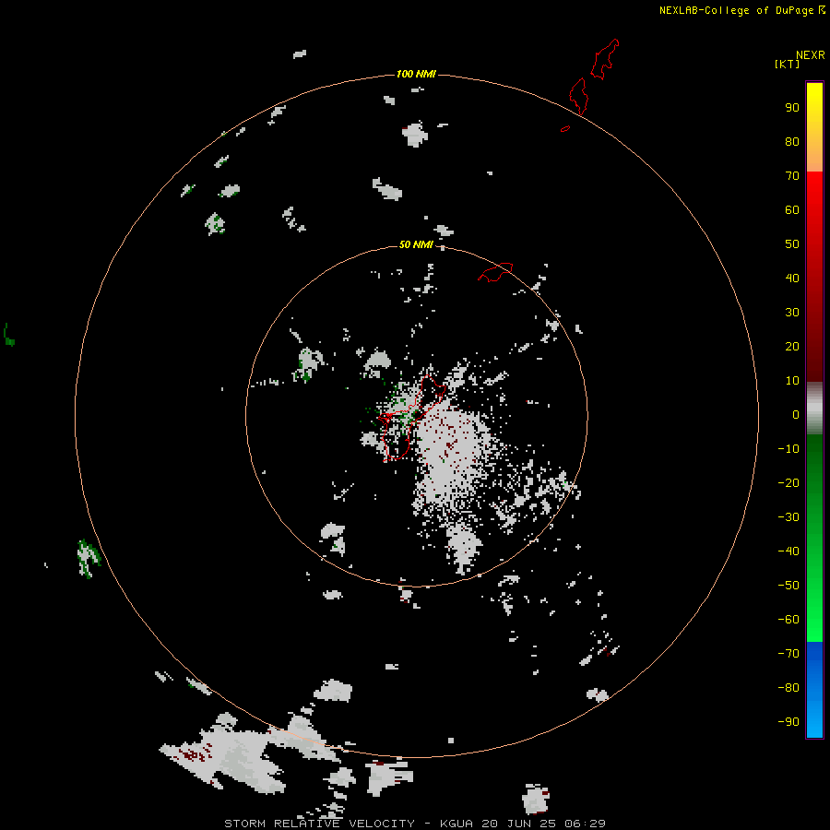Click the 20 value on velocity scale
This screenshot has width=830, height=830.
point(792,347)
